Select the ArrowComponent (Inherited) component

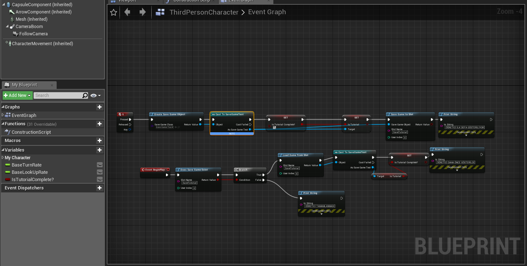pyautogui.click(x=43, y=12)
